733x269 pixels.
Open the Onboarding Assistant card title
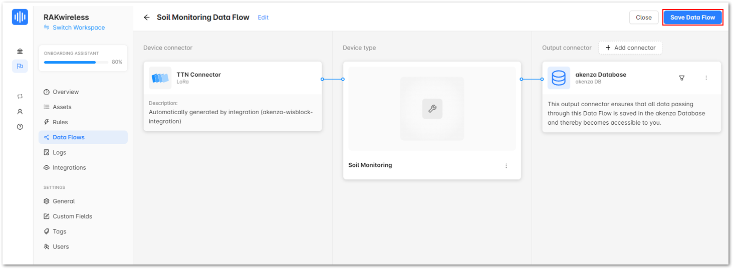pyautogui.click(x=71, y=53)
